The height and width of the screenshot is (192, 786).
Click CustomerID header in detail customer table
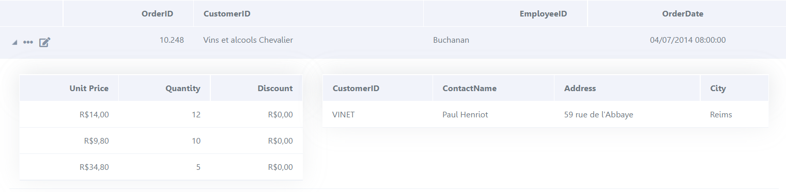click(x=356, y=89)
